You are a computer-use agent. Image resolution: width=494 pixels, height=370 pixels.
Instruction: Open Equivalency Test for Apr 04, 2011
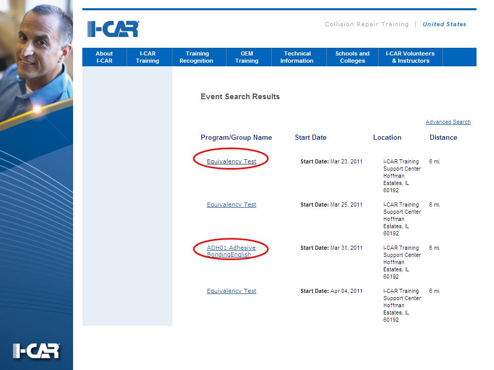[232, 291]
